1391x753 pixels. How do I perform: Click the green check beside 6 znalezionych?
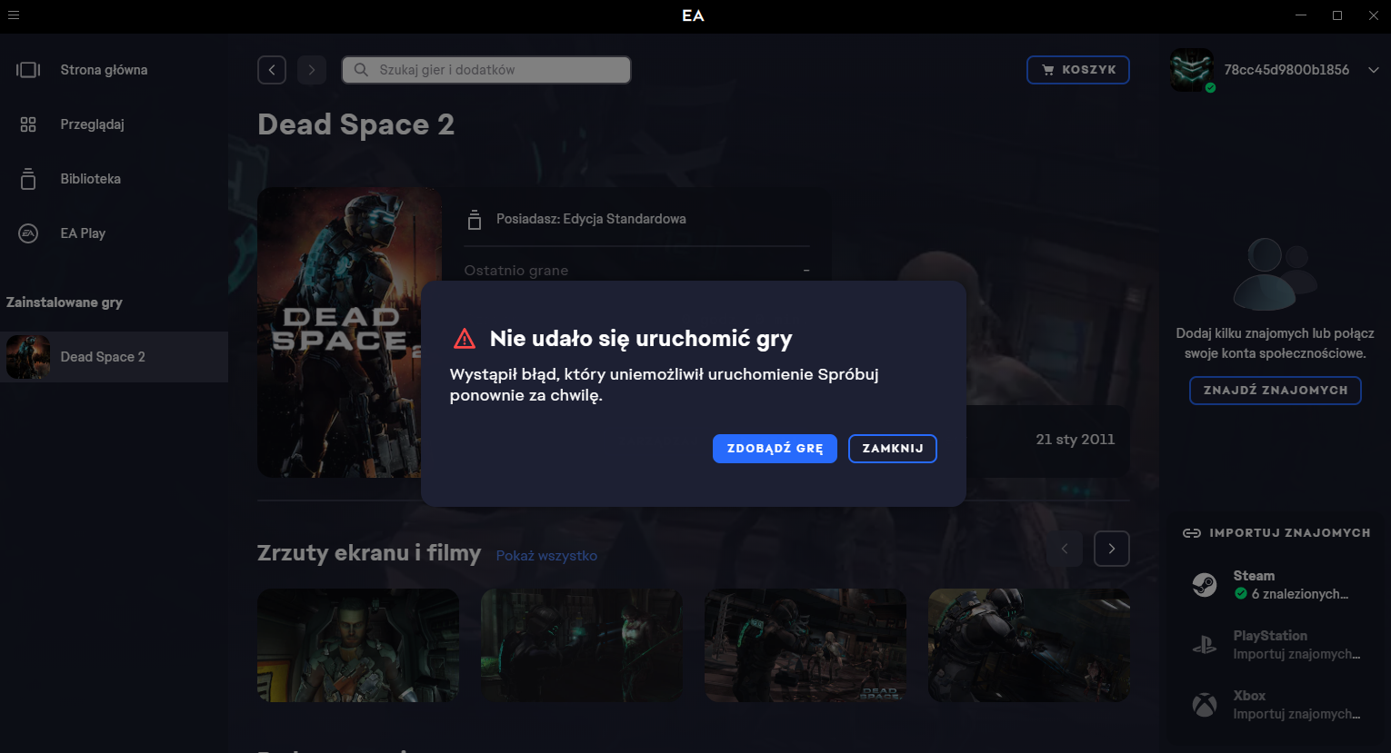pyautogui.click(x=1240, y=594)
